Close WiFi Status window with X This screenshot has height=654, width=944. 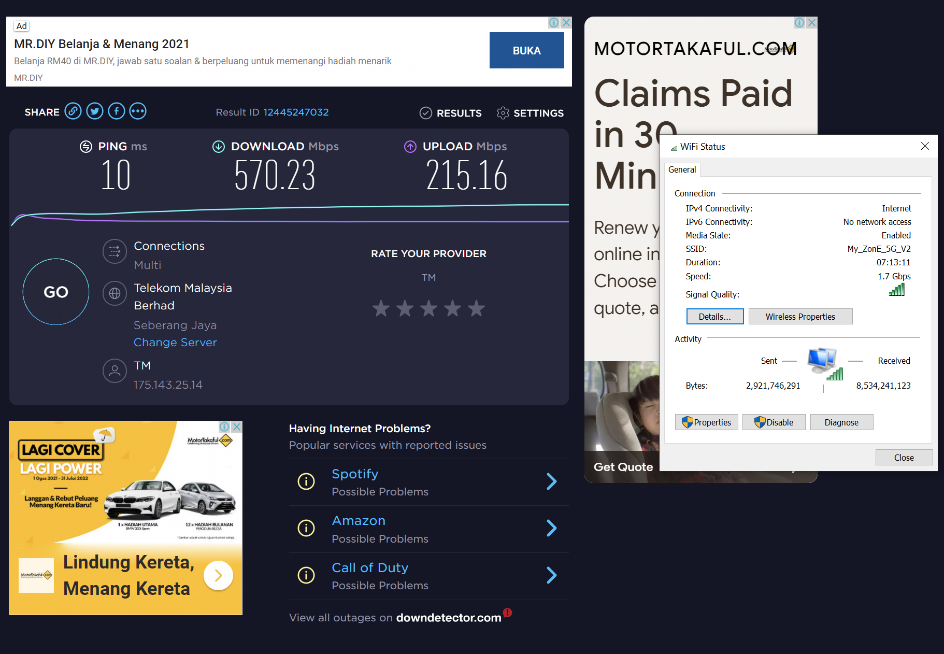click(925, 146)
